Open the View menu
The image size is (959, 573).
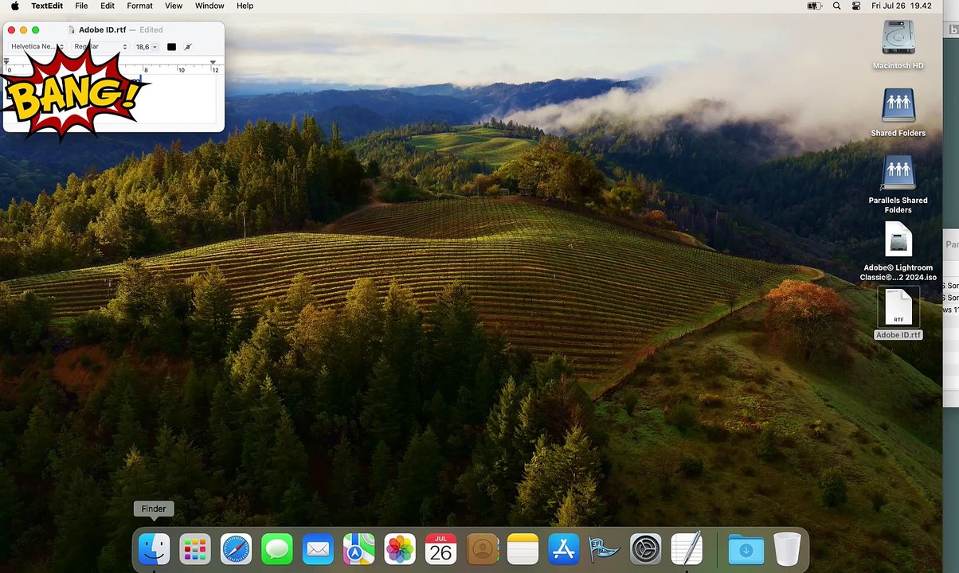coord(174,6)
